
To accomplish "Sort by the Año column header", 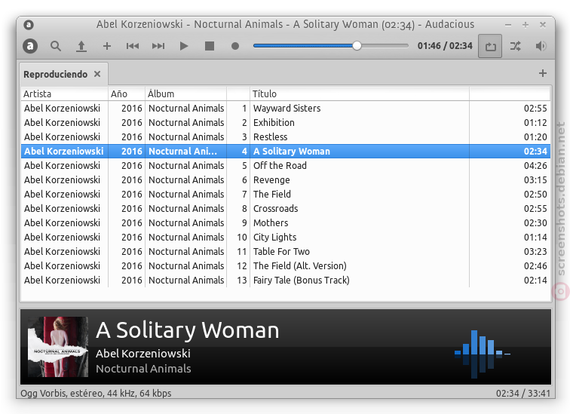I will click(127, 94).
